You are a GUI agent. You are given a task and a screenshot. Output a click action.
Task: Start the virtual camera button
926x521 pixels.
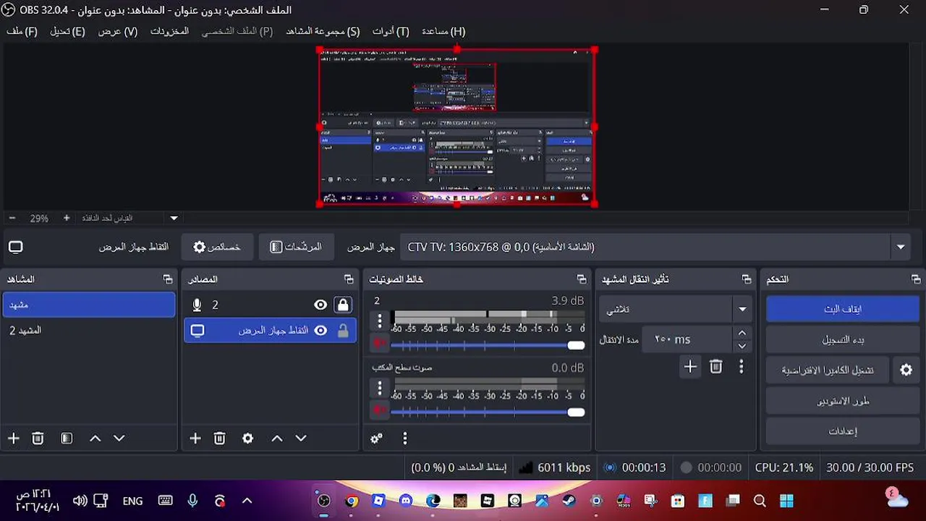(x=828, y=370)
